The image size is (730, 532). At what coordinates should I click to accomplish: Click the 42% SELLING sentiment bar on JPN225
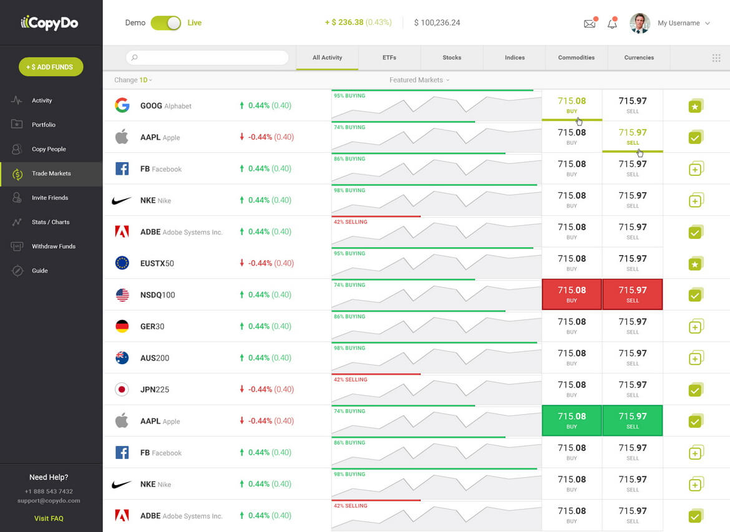(376, 374)
